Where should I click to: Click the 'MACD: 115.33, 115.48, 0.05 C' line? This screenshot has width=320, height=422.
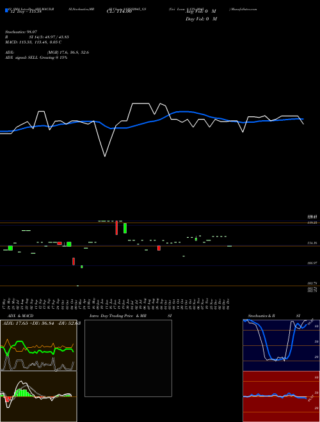click(x=33, y=42)
